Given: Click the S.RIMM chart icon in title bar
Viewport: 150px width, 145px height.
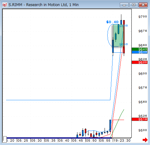Looking at the screenshot, I should pos(5,5).
